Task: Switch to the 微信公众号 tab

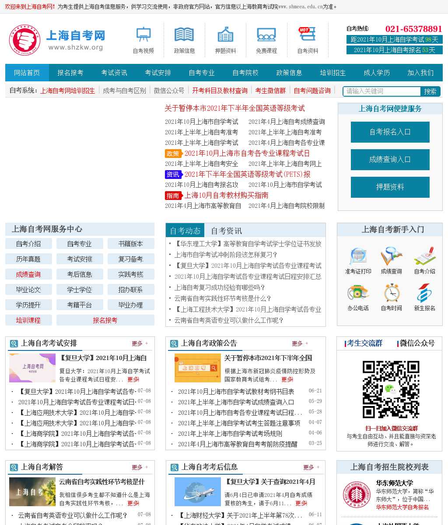Action: click(x=416, y=343)
